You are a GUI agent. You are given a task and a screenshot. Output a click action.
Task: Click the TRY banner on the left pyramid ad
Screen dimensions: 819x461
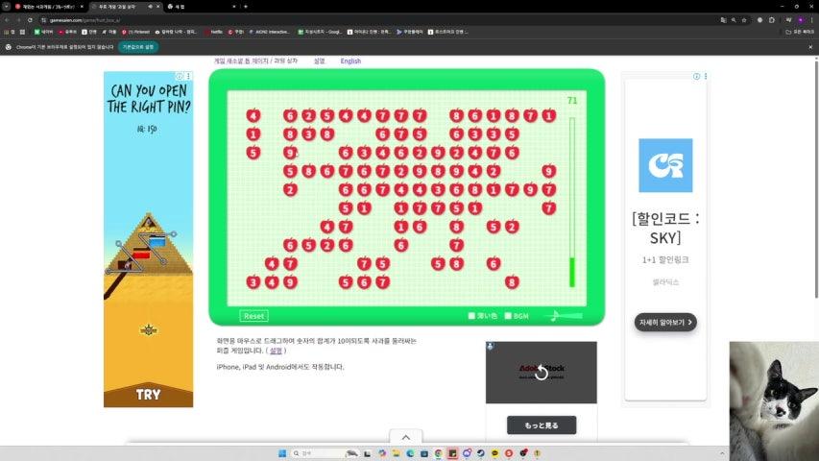coord(148,395)
